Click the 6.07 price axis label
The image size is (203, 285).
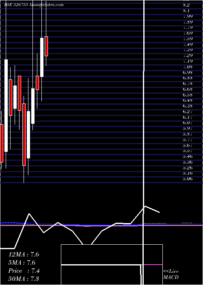[188, 123]
